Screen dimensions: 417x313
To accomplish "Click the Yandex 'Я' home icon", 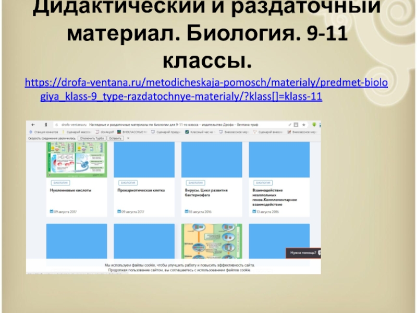I will pos(47,125).
